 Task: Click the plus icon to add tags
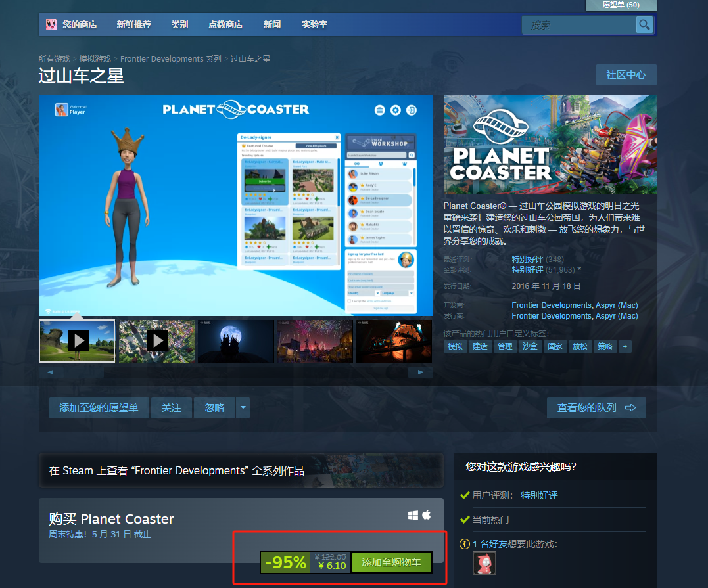click(625, 346)
